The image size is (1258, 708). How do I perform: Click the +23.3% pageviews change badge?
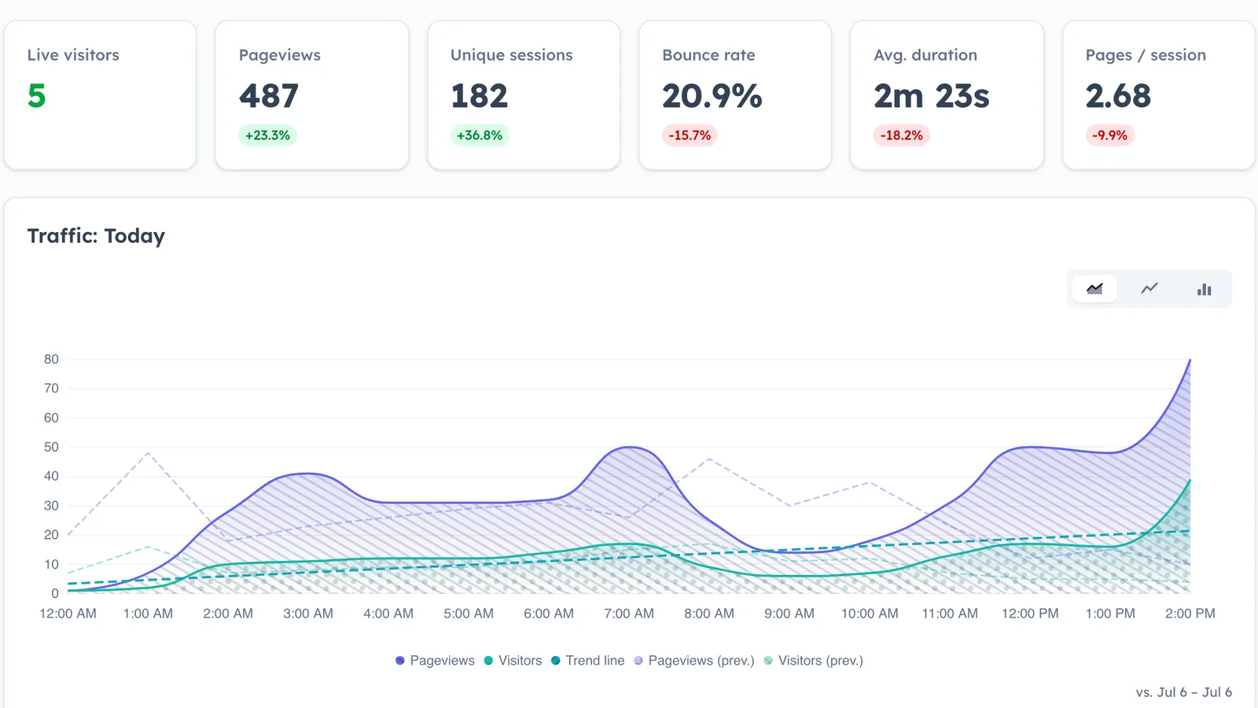click(267, 135)
